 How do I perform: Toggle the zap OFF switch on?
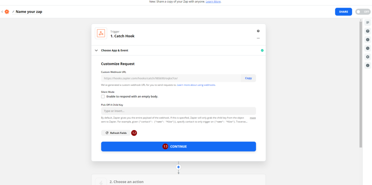click(363, 12)
